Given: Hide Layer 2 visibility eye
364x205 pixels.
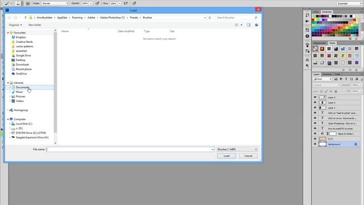Looking at the screenshot, I should tap(315, 102).
